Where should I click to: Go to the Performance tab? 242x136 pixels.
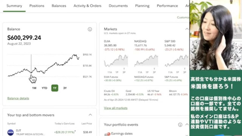pyautogui.click(x=167, y=6)
